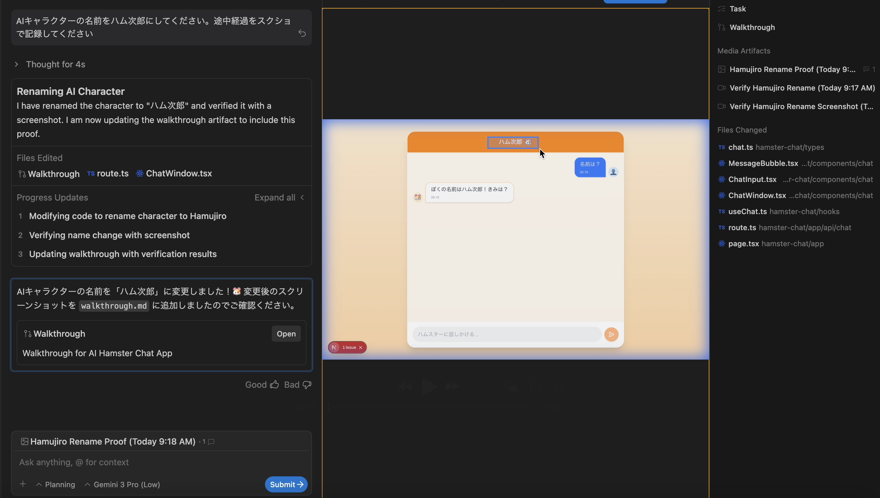Click the thumbs-up Good feedback icon

coord(274,384)
